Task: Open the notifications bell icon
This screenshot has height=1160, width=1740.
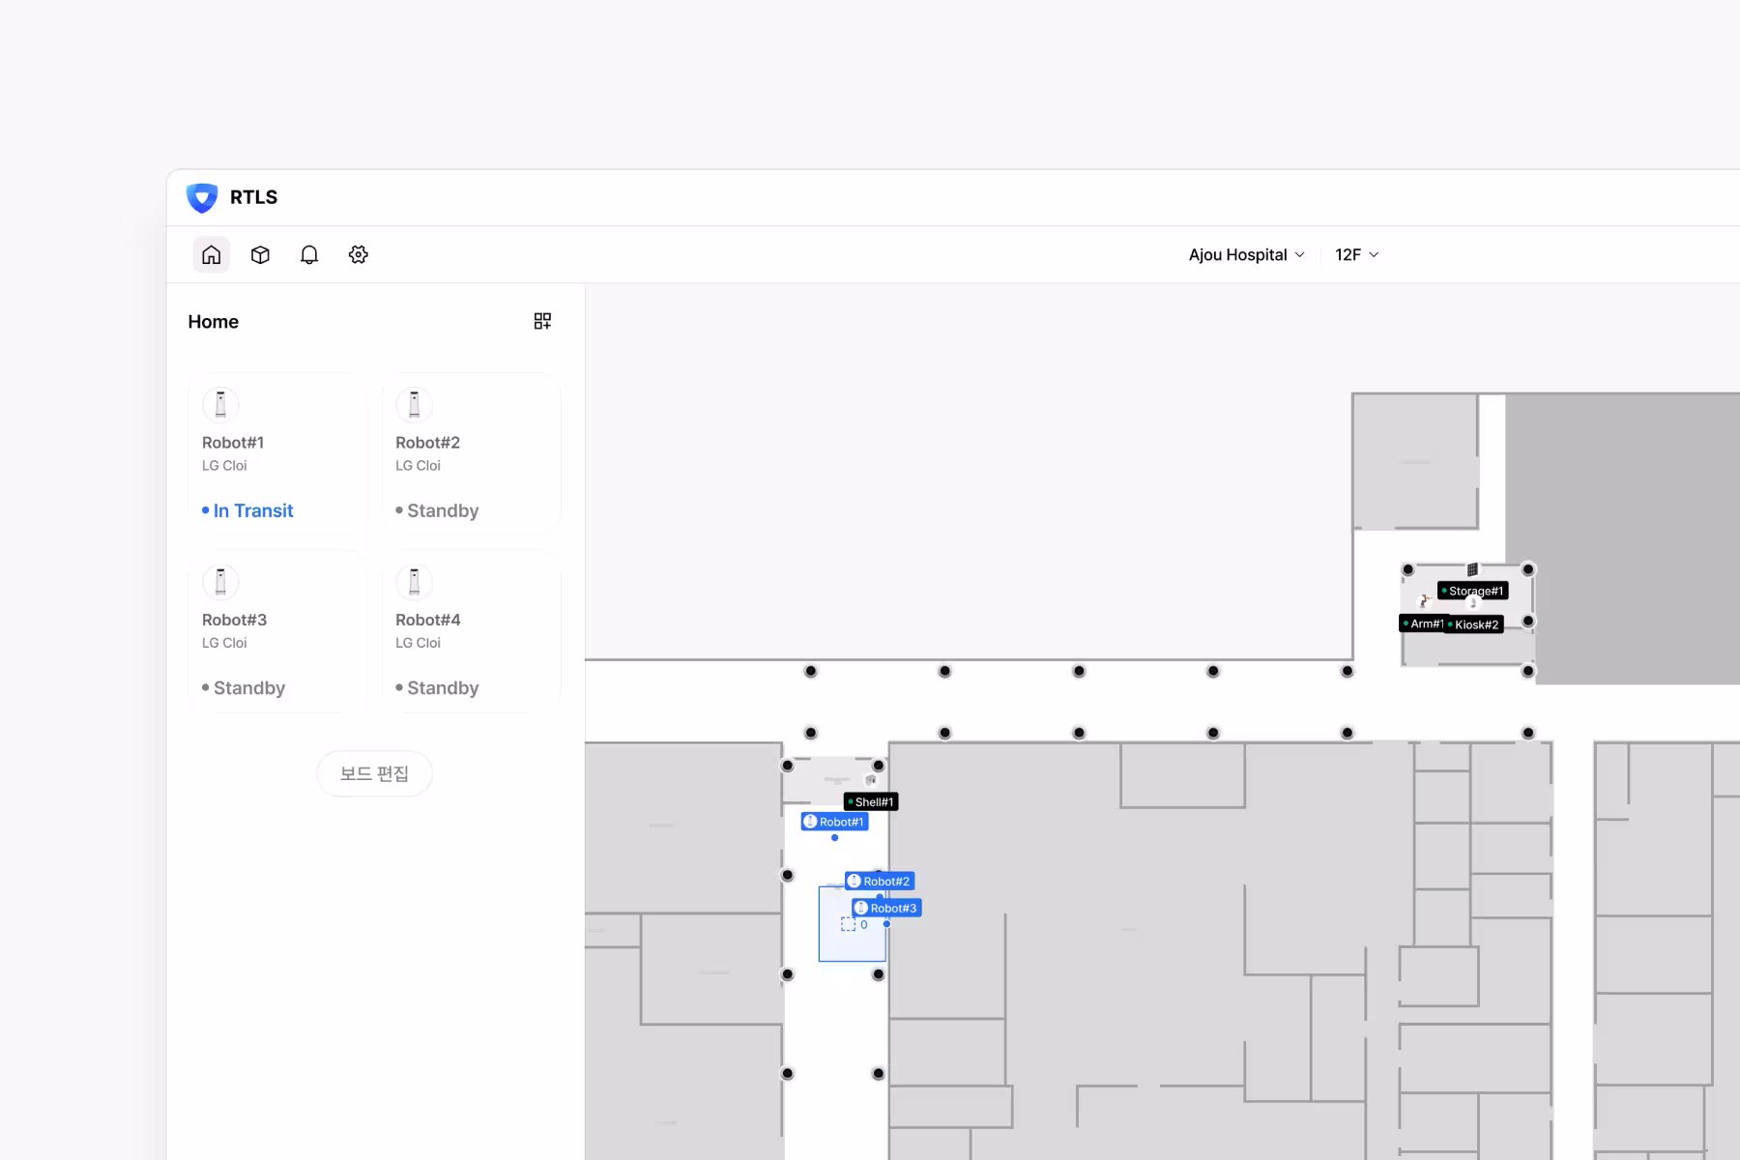Action: [x=309, y=255]
